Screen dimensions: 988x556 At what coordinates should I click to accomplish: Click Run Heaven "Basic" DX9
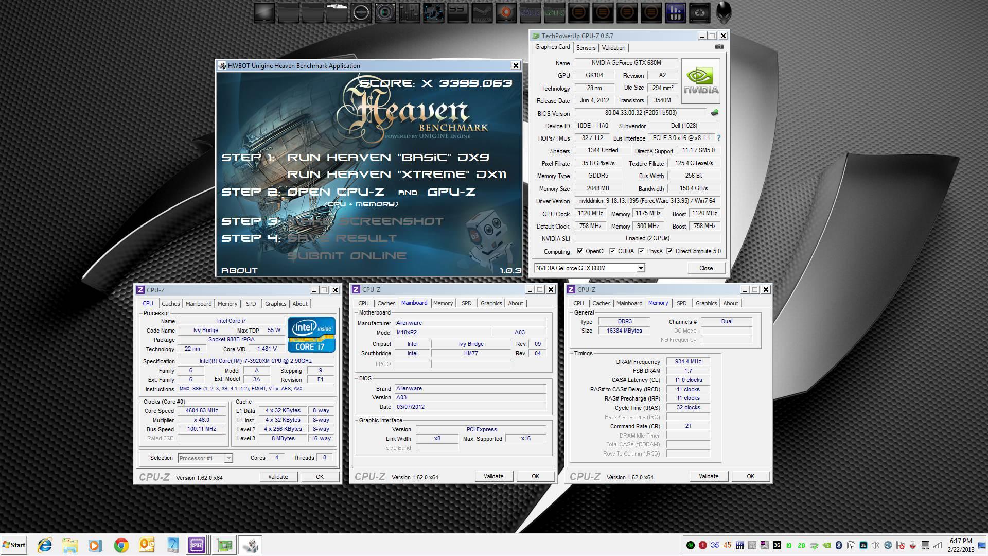tap(388, 158)
